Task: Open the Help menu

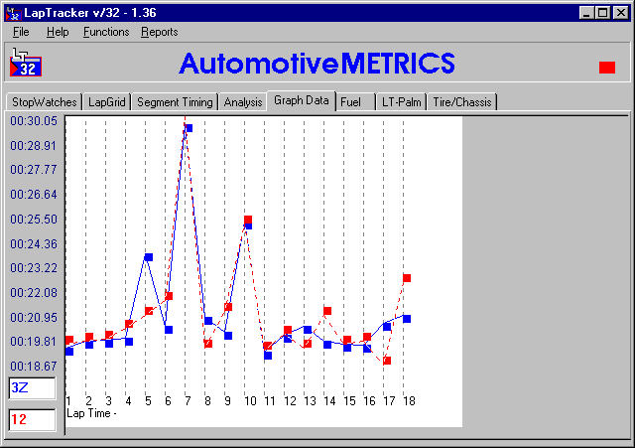Action: [x=58, y=32]
